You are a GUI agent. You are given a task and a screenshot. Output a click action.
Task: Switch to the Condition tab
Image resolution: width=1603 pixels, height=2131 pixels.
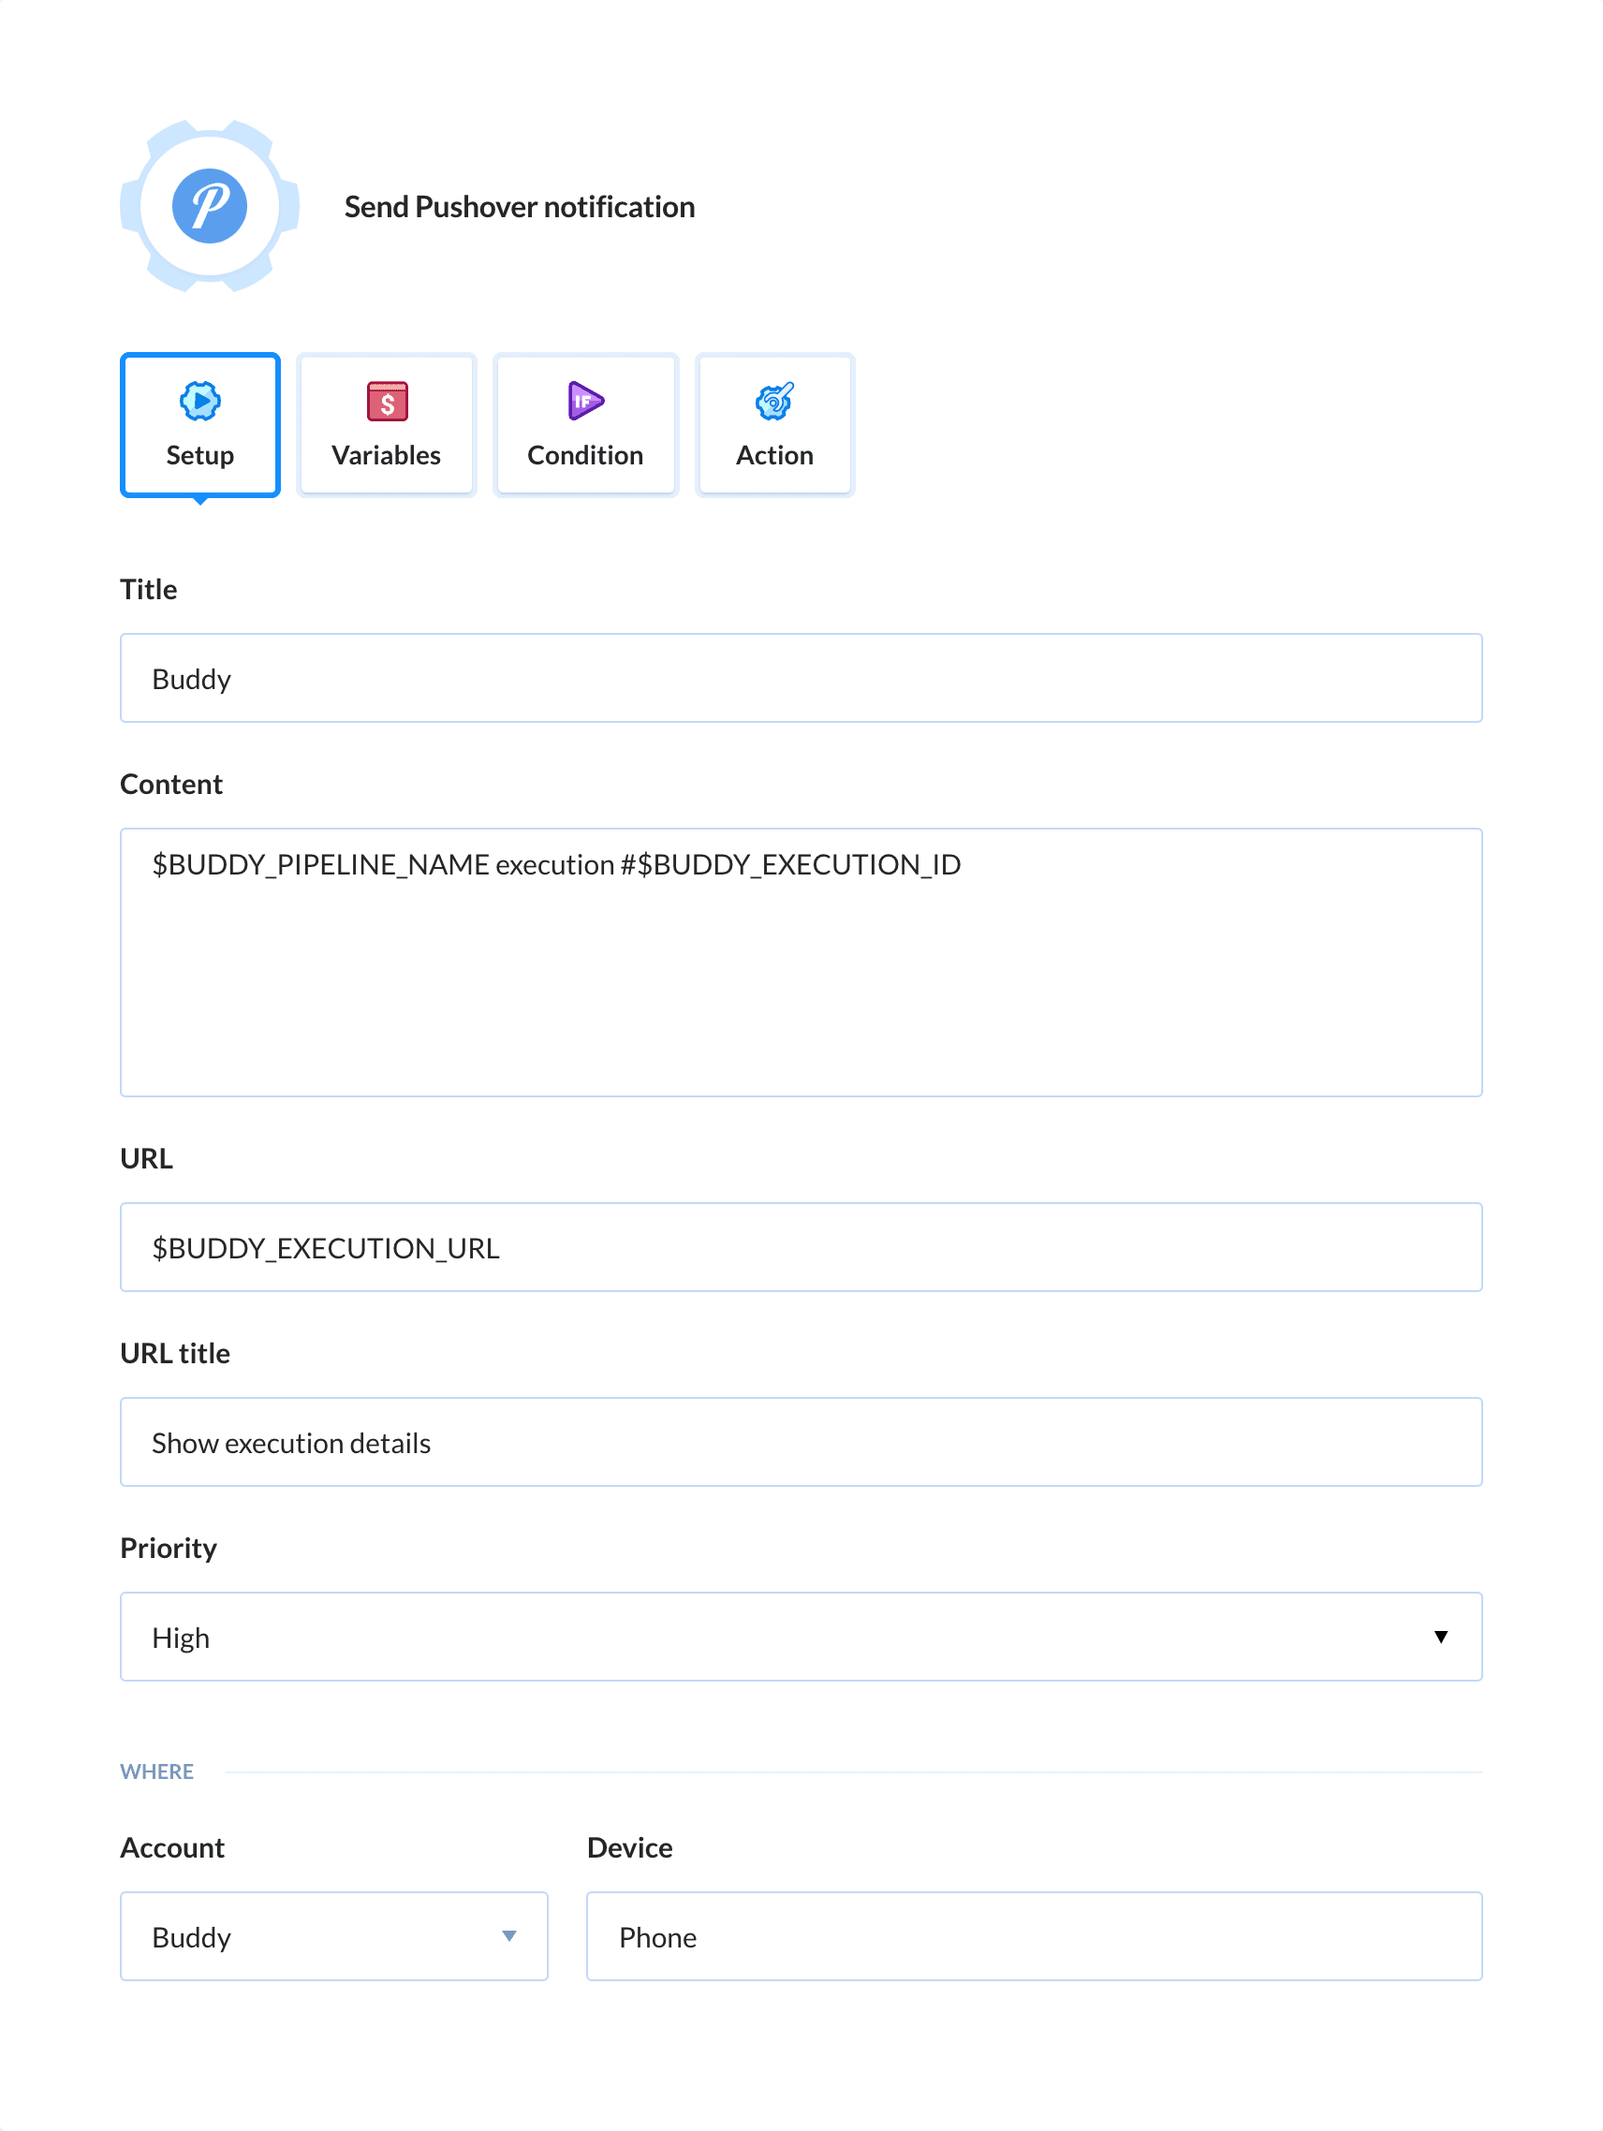586,425
